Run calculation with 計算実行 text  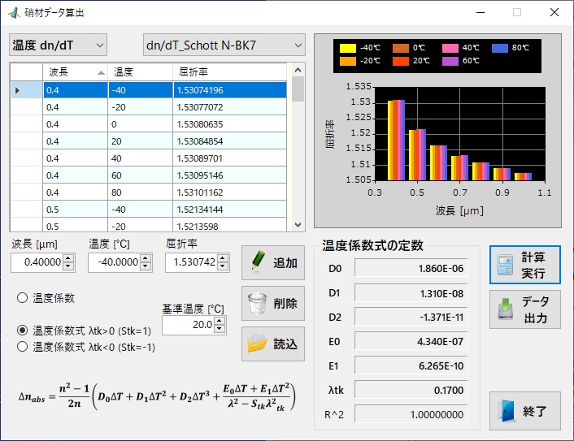pos(533,265)
